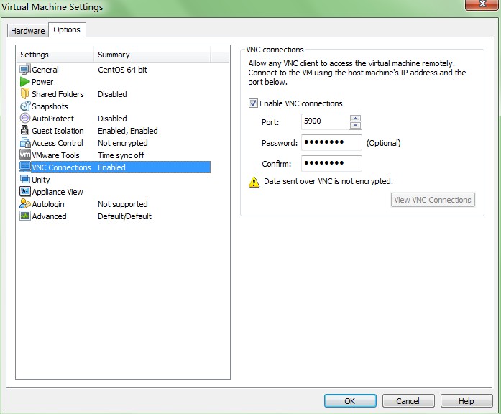The width and height of the screenshot is (501, 414).
Task: Select the Options tab
Action: tap(67, 29)
